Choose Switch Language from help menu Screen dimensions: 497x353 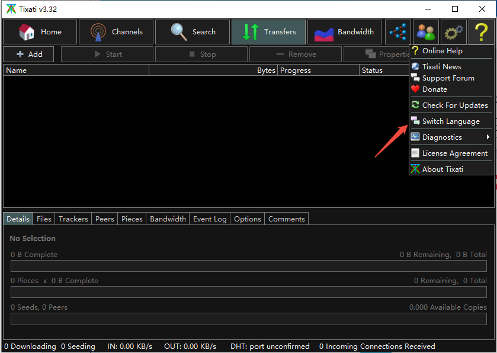pos(451,121)
